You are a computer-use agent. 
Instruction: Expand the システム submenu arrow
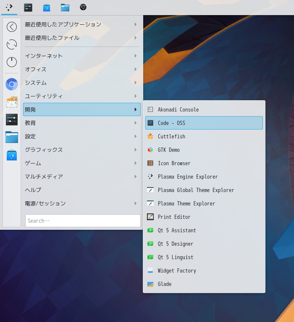coord(136,83)
